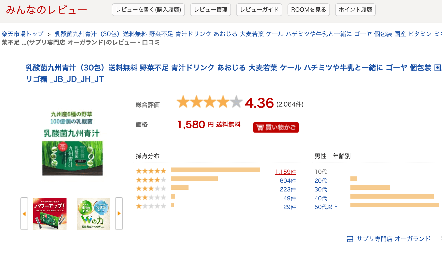442x258 pixels.
Task: Open レビュー管理 menu button
Action: pyautogui.click(x=211, y=10)
